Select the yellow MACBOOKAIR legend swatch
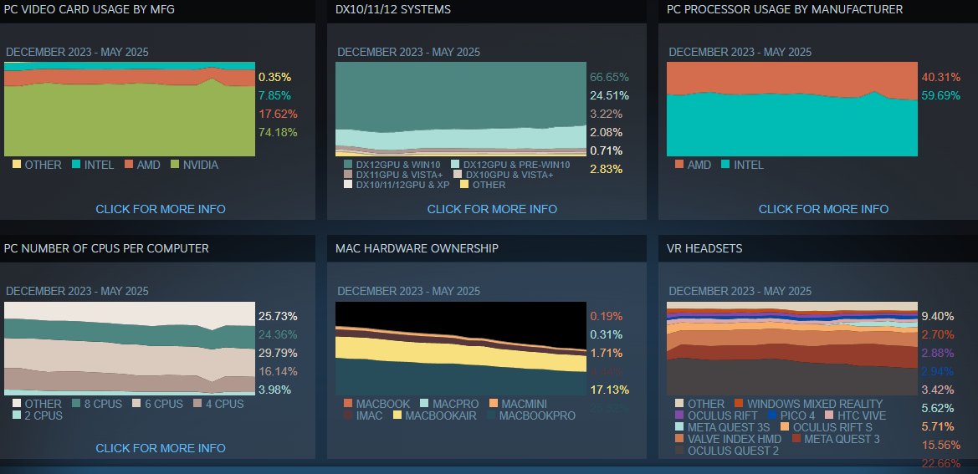This screenshot has height=474, width=978. (397, 415)
